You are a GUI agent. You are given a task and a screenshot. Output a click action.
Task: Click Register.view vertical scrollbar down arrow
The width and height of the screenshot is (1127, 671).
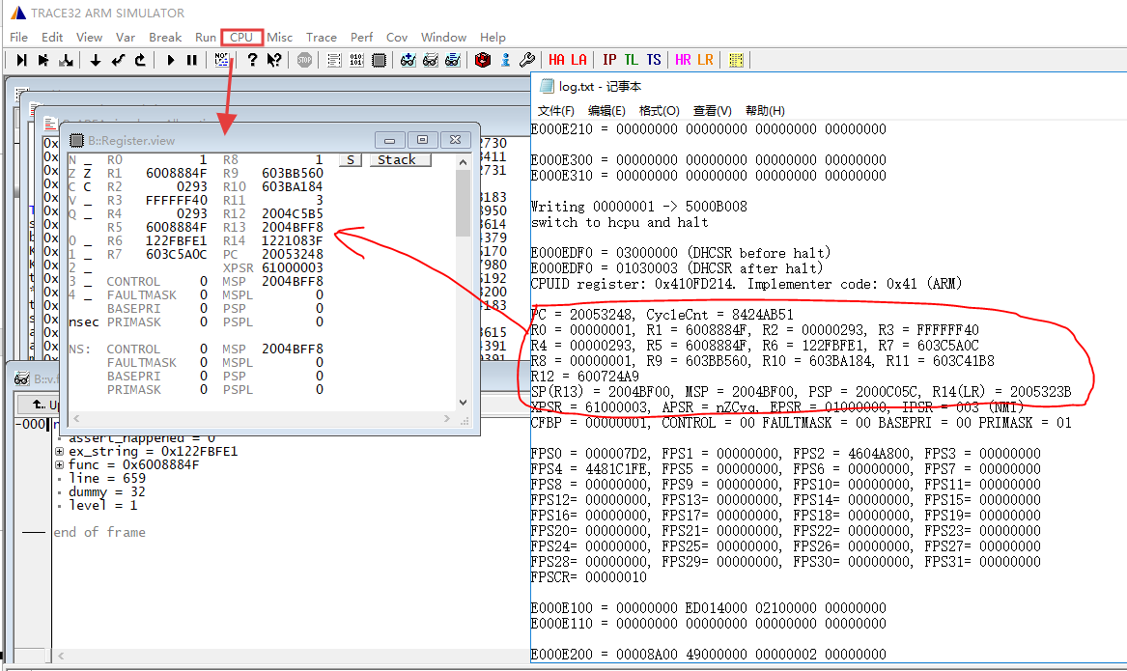pyautogui.click(x=463, y=403)
